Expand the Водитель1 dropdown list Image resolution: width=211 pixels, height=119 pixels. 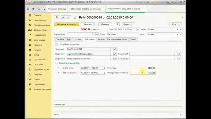coord(112,54)
